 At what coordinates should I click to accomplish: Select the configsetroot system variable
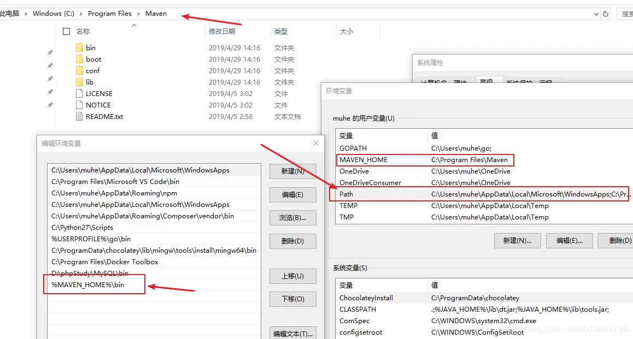pos(484,332)
